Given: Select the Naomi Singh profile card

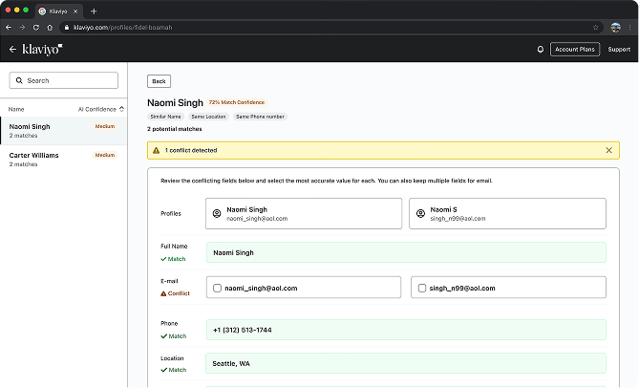Looking at the screenshot, I should pyautogui.click(x=304, y=213).
